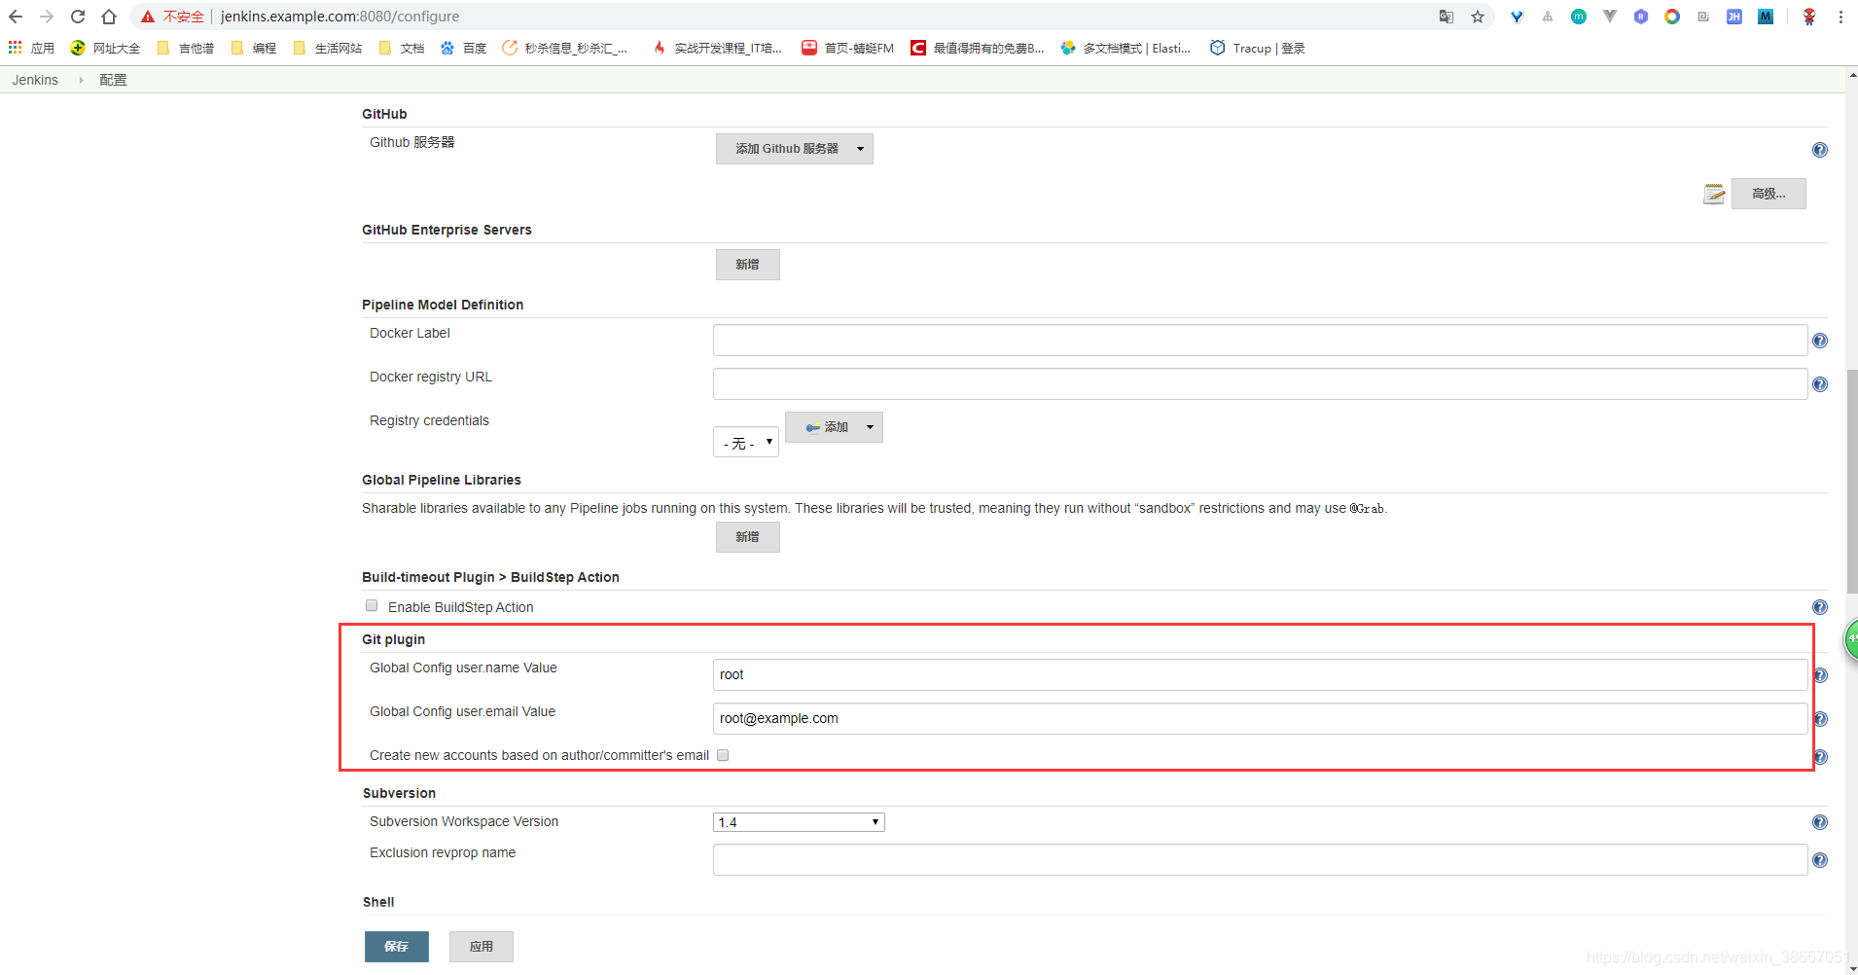This screenshot has height=975, width=1858.
Task: Click the browser back arrow
Action: pos(16,17)
